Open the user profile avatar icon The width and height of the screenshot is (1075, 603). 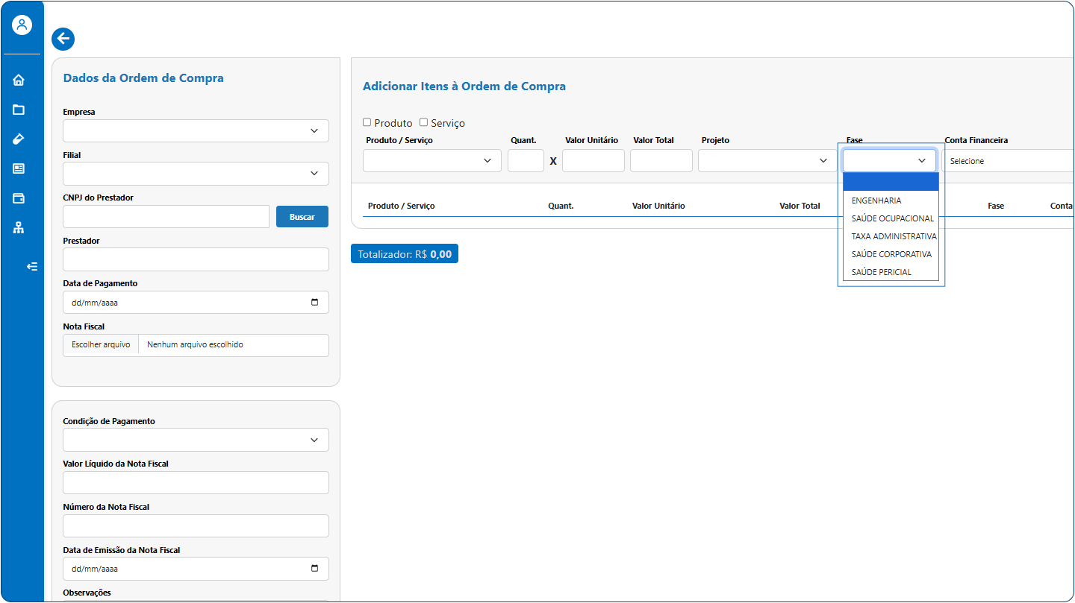[22, 25]
